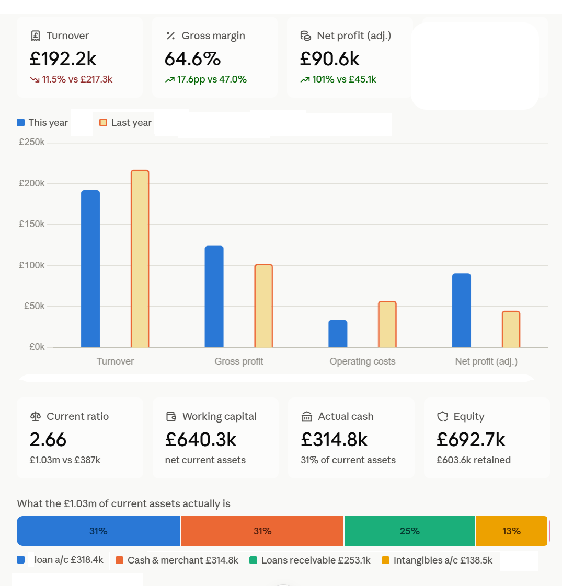Click the Gross margin percent icon
This screenshot has height=586, width=562.
(170, 36)
